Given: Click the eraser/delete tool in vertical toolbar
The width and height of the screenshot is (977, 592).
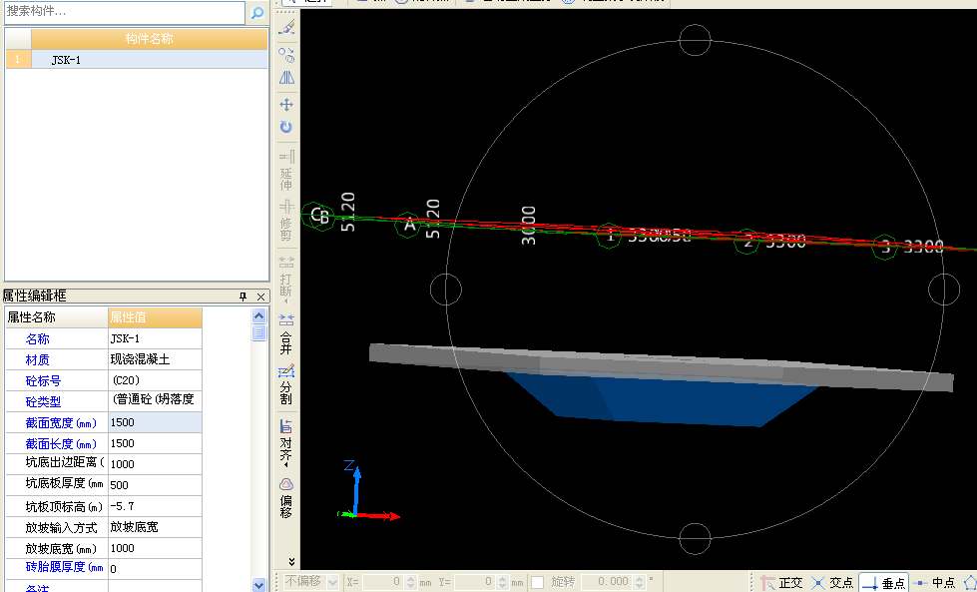Looking at the screenshot, I should tap(286, 27).
